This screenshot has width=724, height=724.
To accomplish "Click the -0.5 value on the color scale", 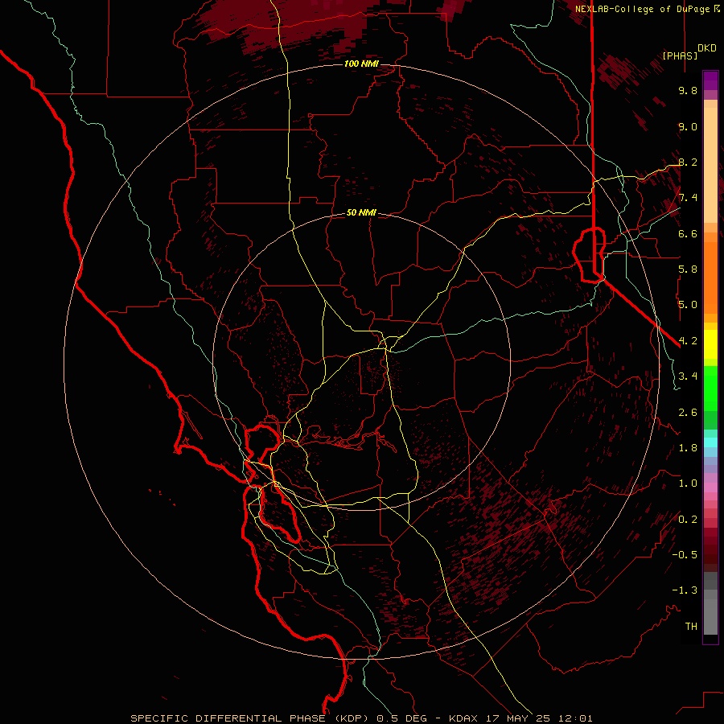I will pyautogui.click(x=685, y=555).
